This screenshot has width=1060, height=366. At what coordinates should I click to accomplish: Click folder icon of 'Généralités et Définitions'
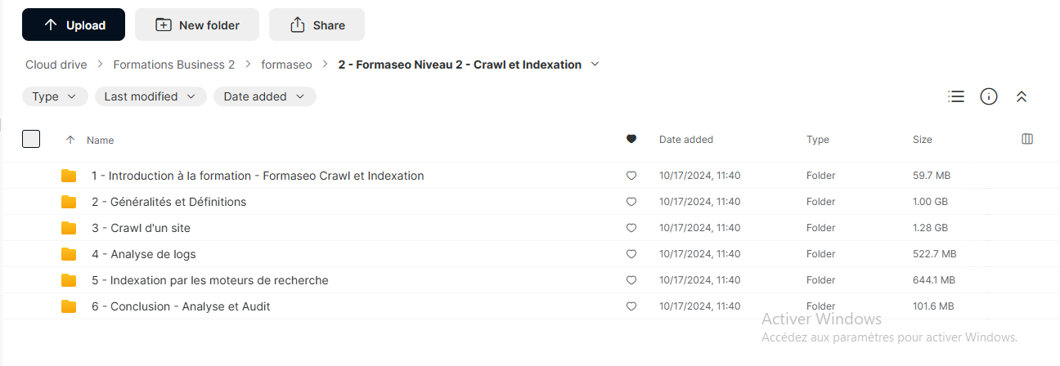tap(69, 202)
